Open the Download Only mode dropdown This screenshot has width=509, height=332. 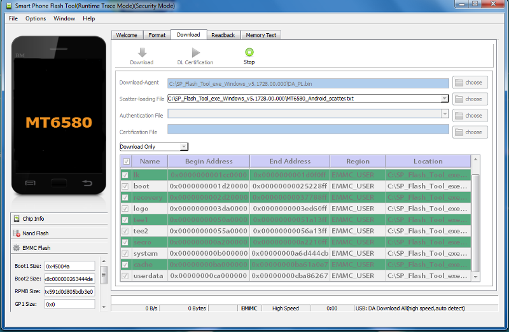pos(184,147)
